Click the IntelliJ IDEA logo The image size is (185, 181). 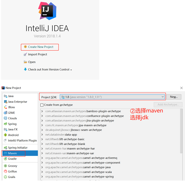tap(47, 11)
